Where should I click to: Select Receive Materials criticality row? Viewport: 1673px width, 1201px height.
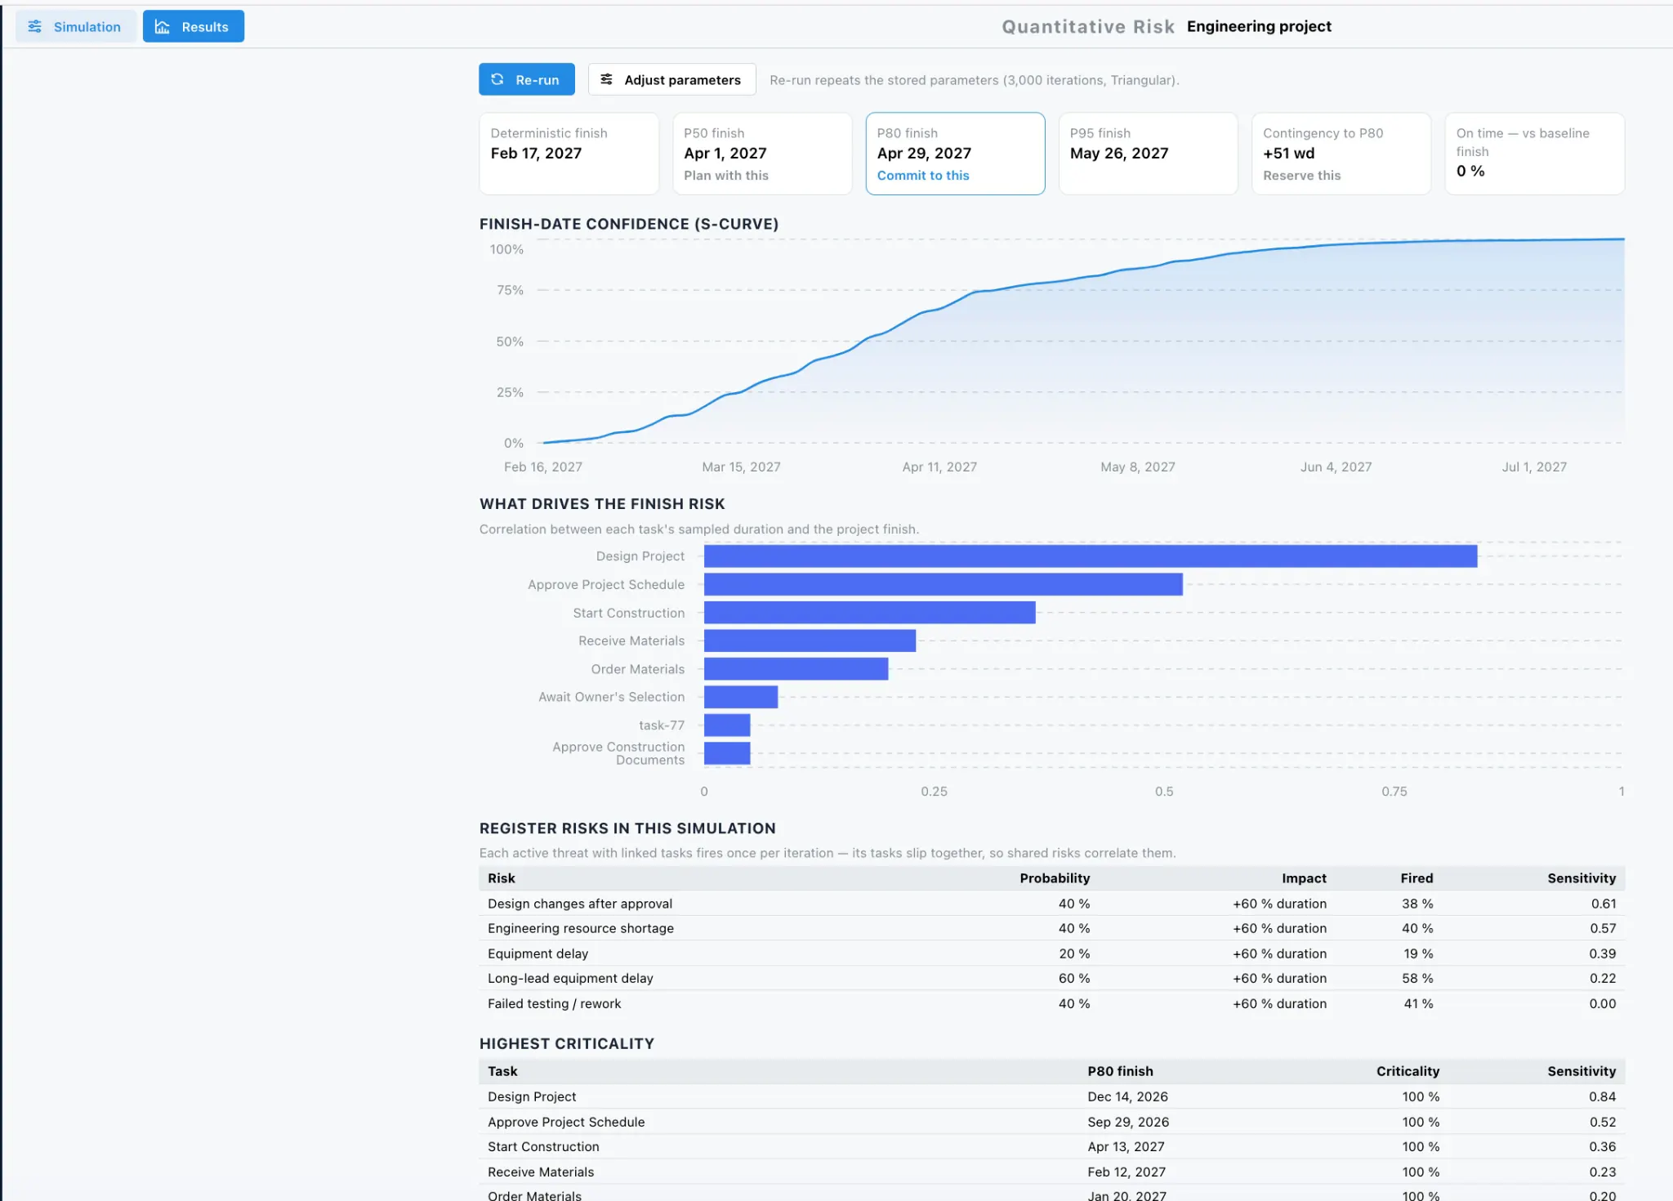1052,1172
